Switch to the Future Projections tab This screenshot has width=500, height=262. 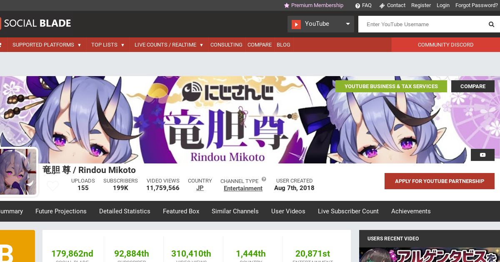click(x=61, y=211)
